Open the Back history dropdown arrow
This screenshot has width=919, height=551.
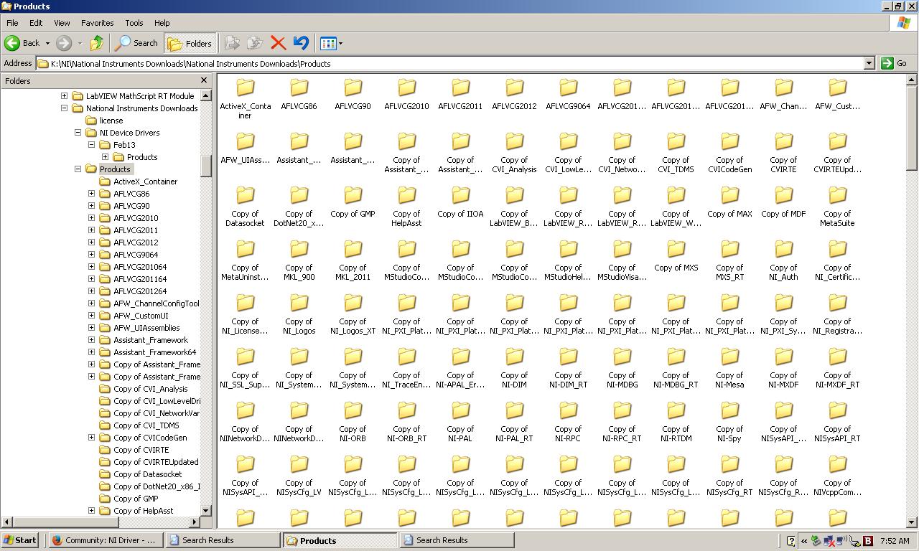(47, 43)
